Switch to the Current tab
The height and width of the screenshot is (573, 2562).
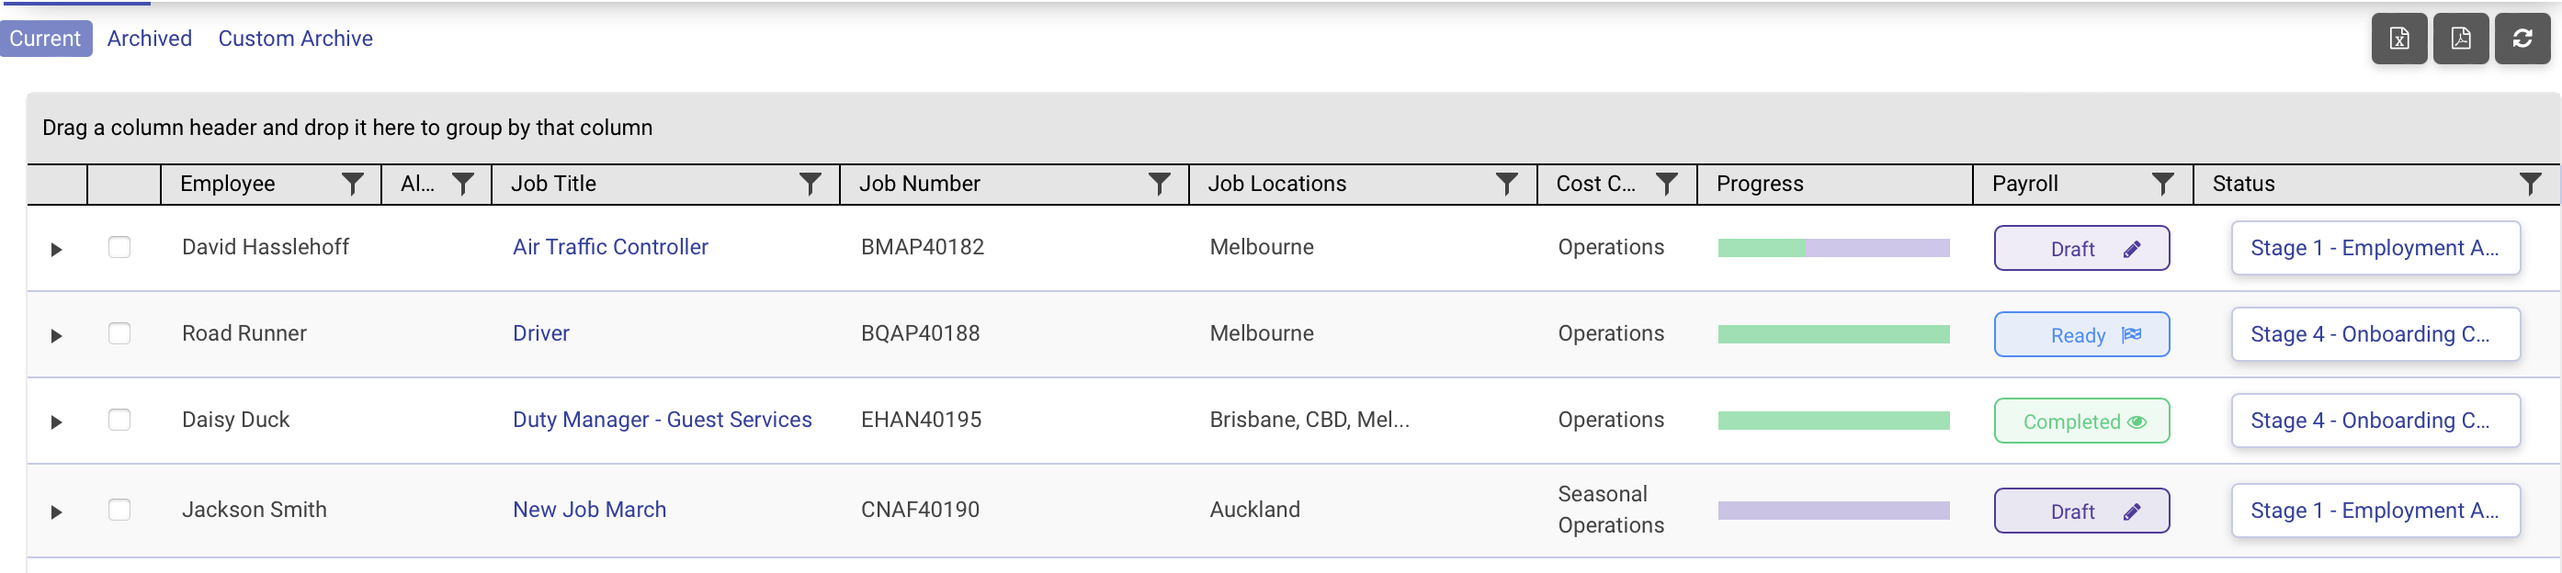pyautogui.click(x=46, y=39)
